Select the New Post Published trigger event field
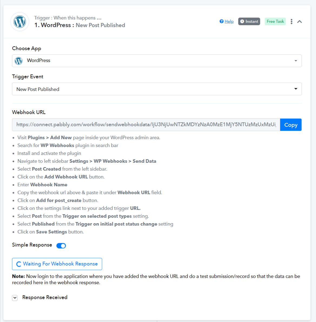Viewport: 316px width, 322px height. click(x=157, y=89)
